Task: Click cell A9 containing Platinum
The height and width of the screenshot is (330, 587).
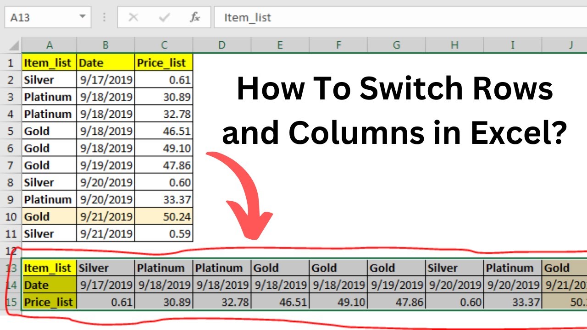Action: (x=50, y=200)
